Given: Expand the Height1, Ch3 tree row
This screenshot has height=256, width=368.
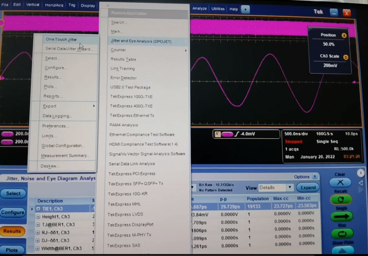Looking at the screenshot, I should pos(38,217).
